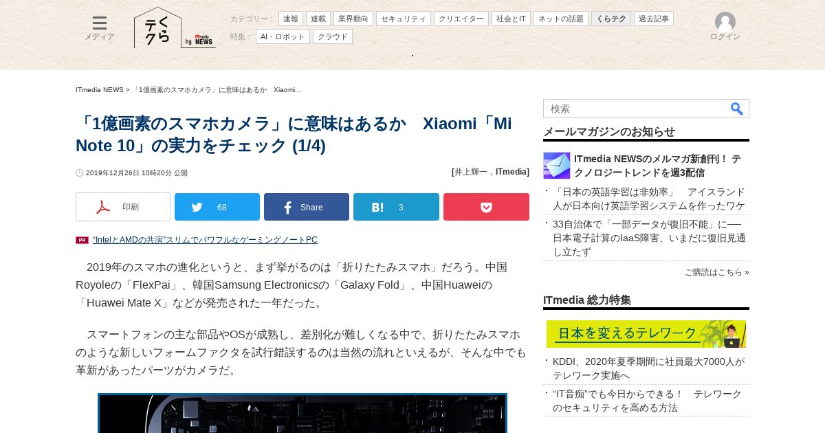Open the ネットの話題 category
This screenshot has height=433, width=825.
[561, 19]
